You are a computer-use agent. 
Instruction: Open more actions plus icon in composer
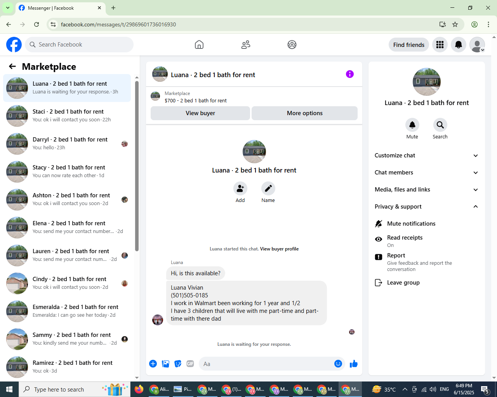(x=153, y=364)
